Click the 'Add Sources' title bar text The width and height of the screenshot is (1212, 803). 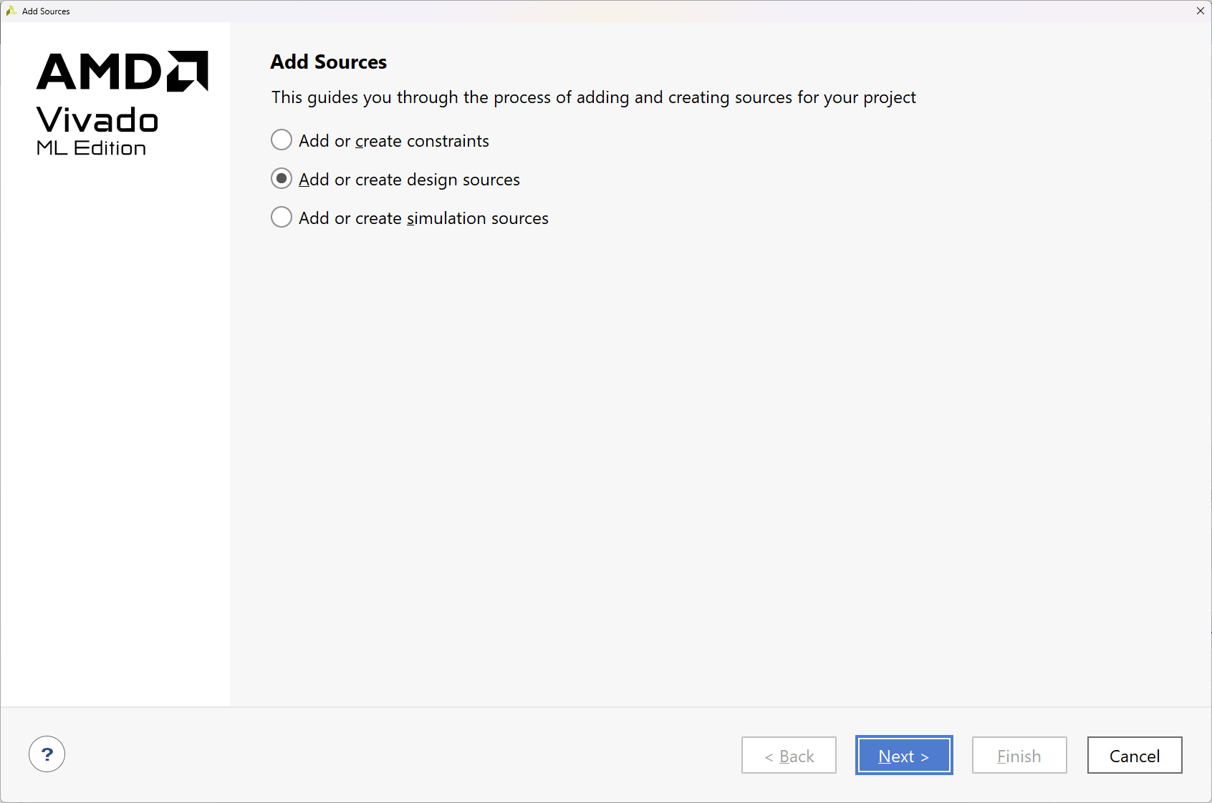[46, 11]
